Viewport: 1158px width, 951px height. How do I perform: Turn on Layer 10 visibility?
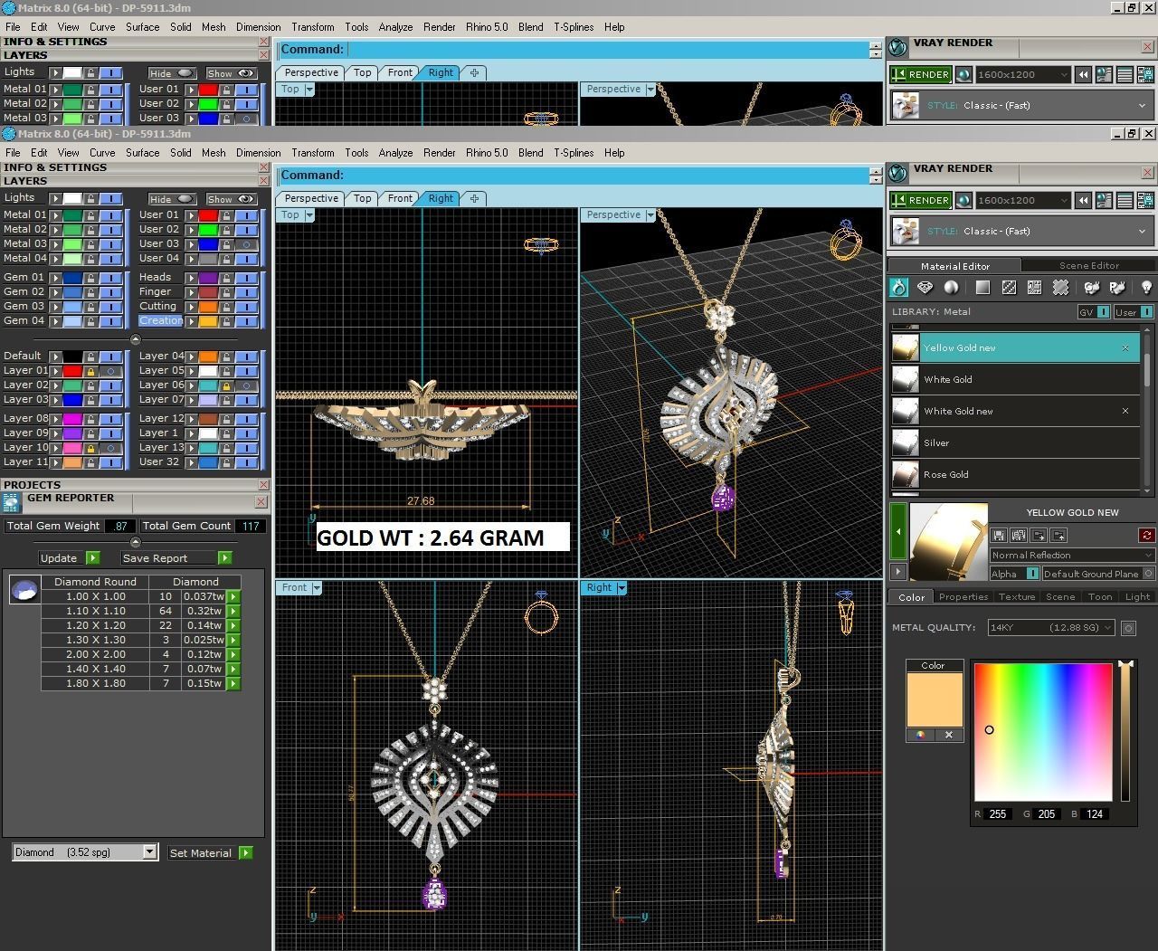110,448
